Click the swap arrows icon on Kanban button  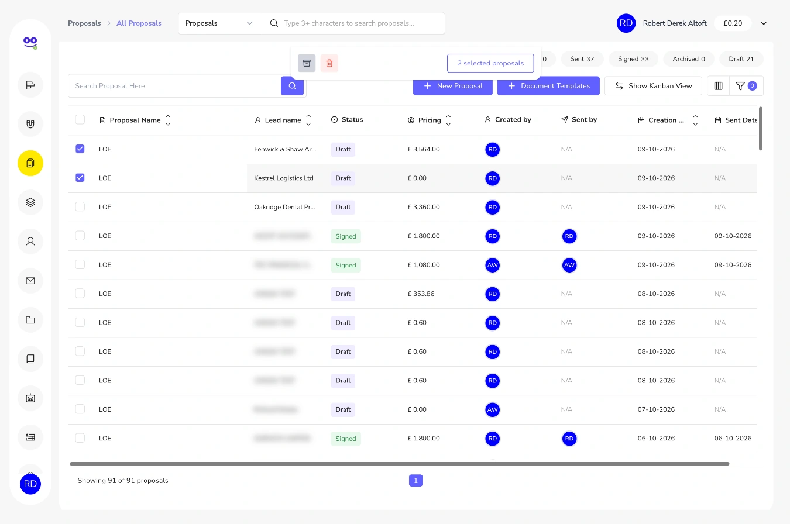point(619,86)
